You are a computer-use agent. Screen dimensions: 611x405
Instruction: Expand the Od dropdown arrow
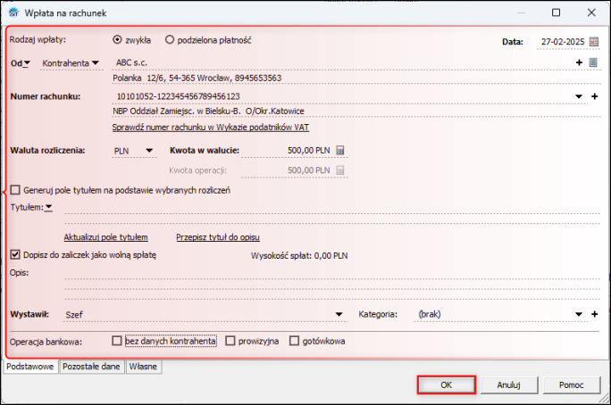pos(27,63)
